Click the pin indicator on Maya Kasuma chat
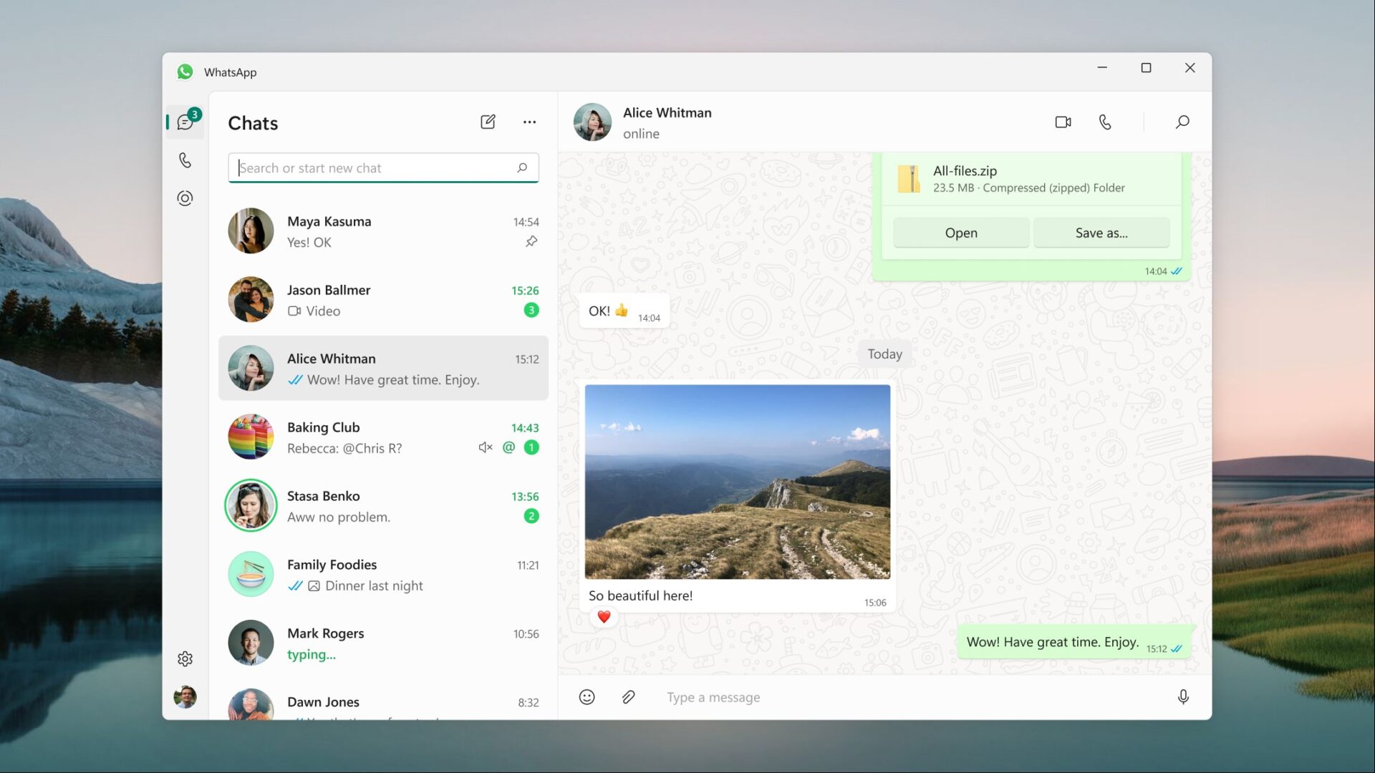The height and width of the screenshot is (773, 1375). 531,242
